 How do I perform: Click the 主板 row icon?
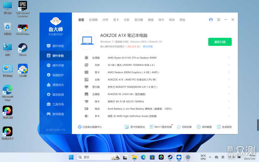click(x=86, y=80)
